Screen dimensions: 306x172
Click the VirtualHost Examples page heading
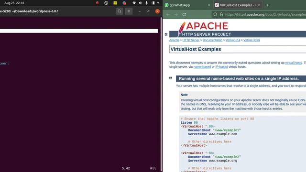point(196,49)
